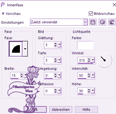
Task: Click the white Farbe color swatch
Action: (85, 45)
